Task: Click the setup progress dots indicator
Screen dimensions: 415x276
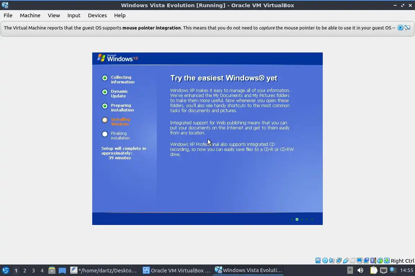Action: click(302, 219)
